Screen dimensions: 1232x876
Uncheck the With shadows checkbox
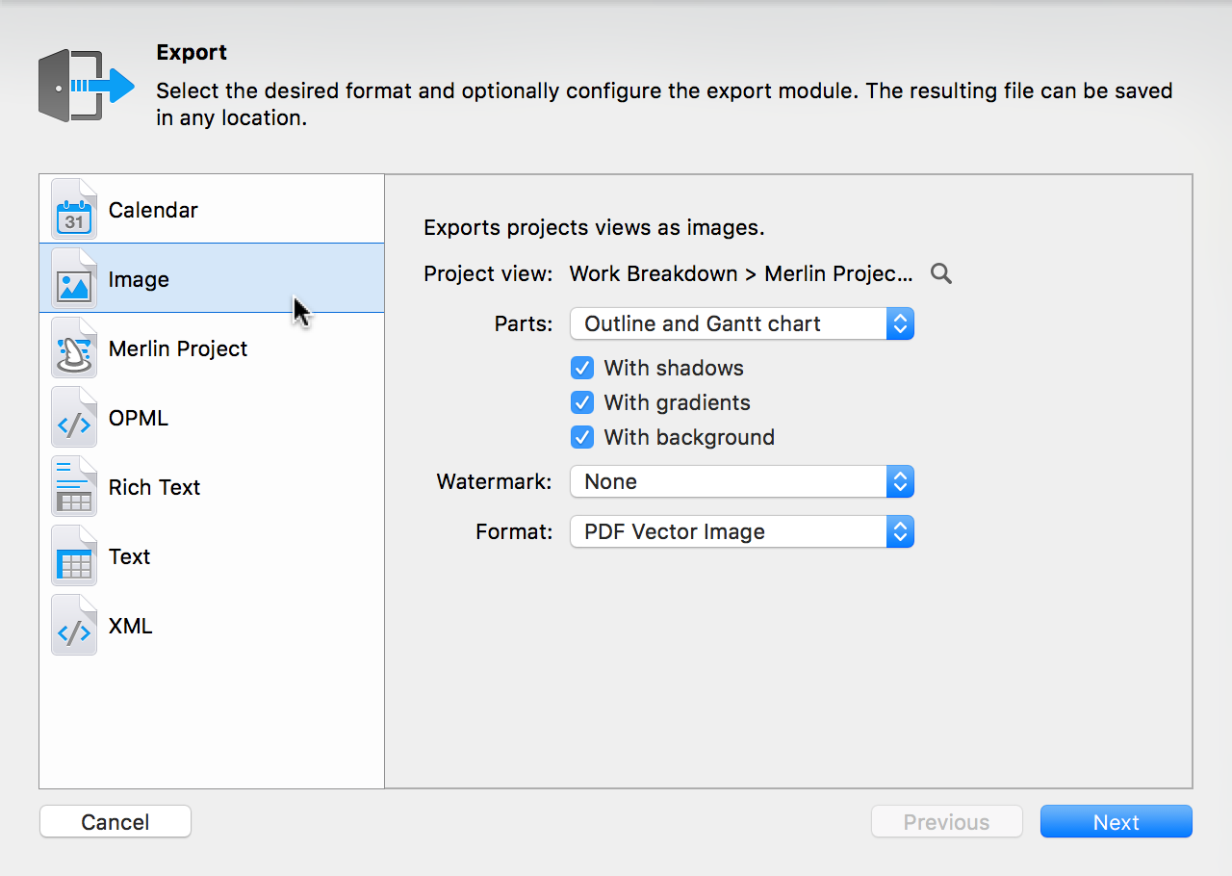[582, 369]
